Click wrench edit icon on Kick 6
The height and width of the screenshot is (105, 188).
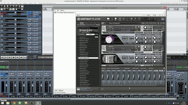point(104,27)
